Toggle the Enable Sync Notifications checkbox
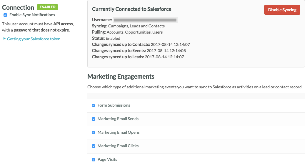 point(5,15)
